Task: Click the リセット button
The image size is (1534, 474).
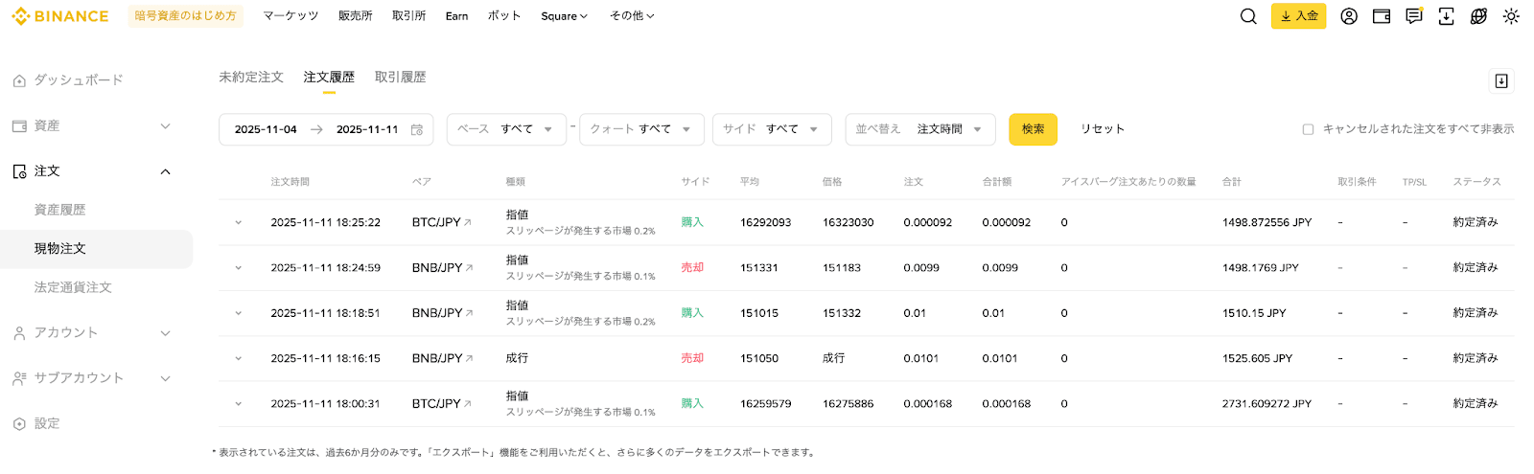Action: point(1103,129)
